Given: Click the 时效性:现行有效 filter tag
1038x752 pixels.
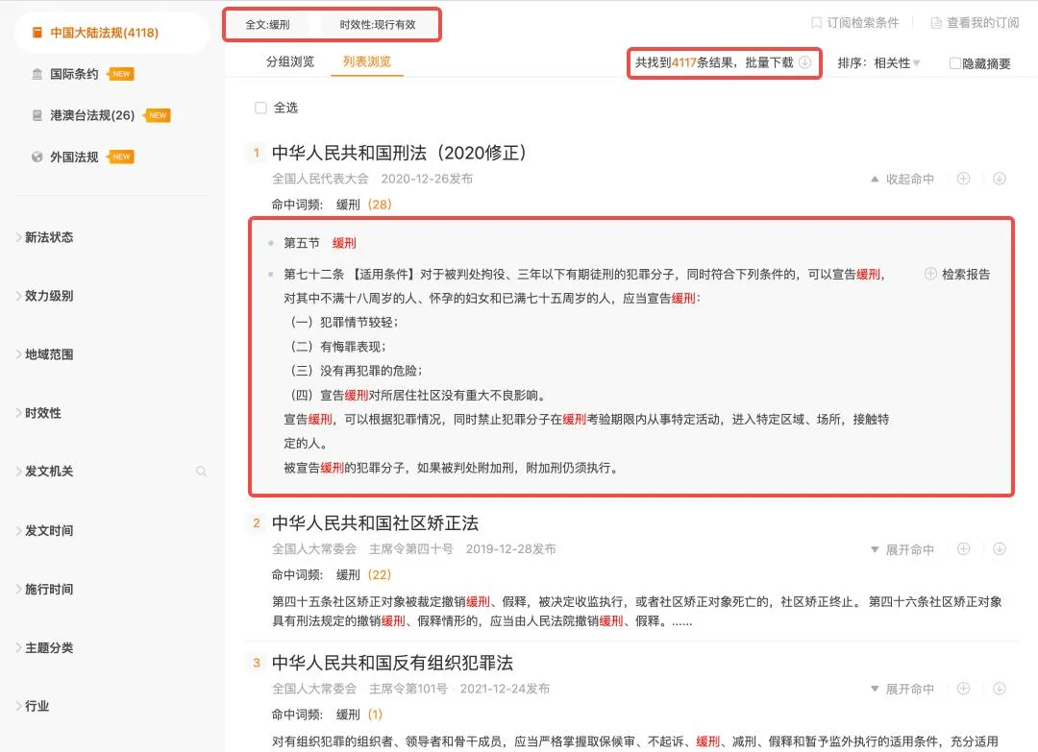Looking at the screenshot, I should tap(378, 25).
